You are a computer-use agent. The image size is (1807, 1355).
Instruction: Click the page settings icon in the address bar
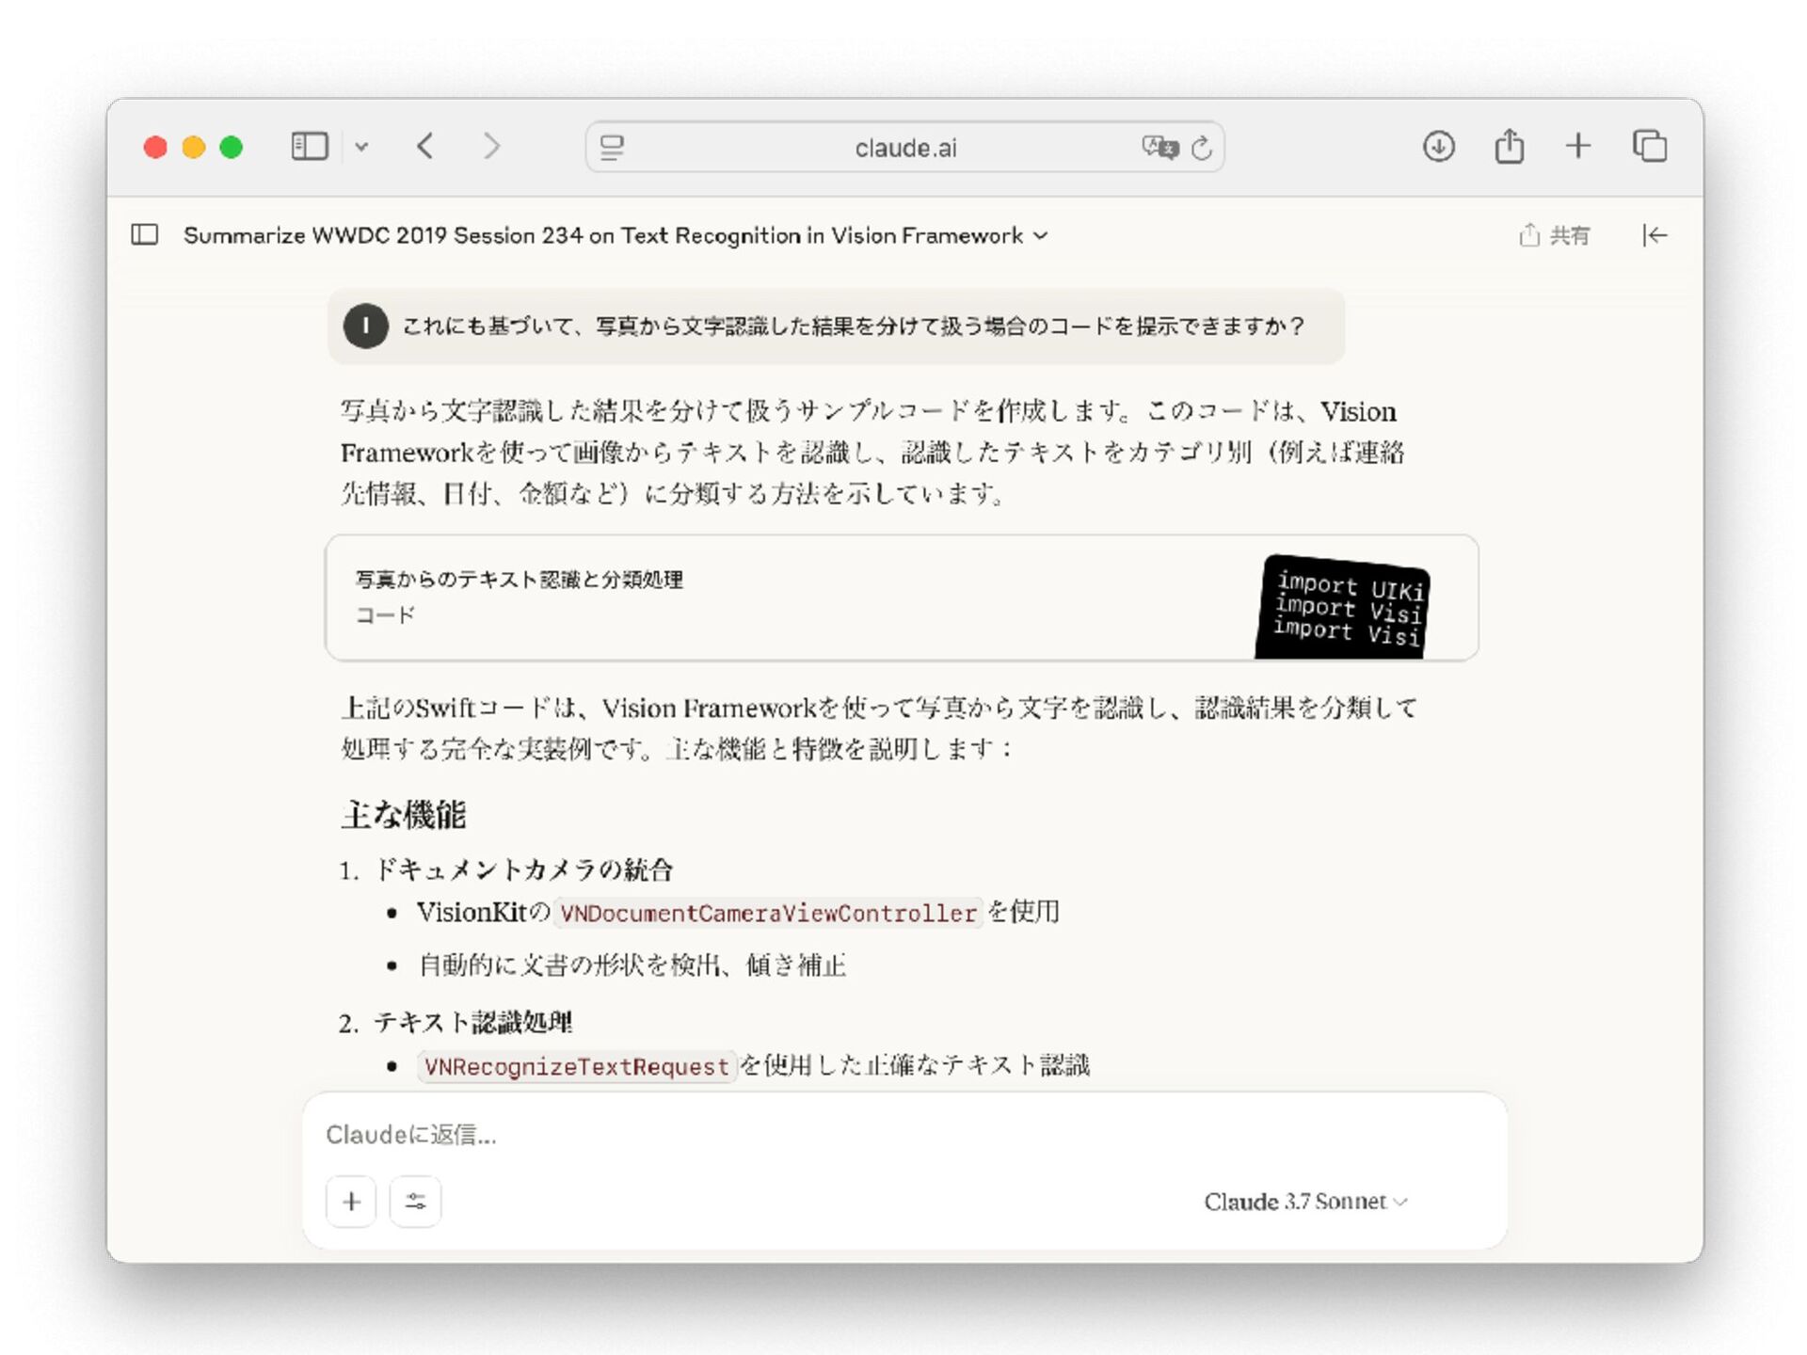tap(612, 148)
